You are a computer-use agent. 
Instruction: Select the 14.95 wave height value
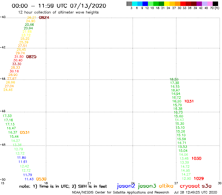[185, 170]
